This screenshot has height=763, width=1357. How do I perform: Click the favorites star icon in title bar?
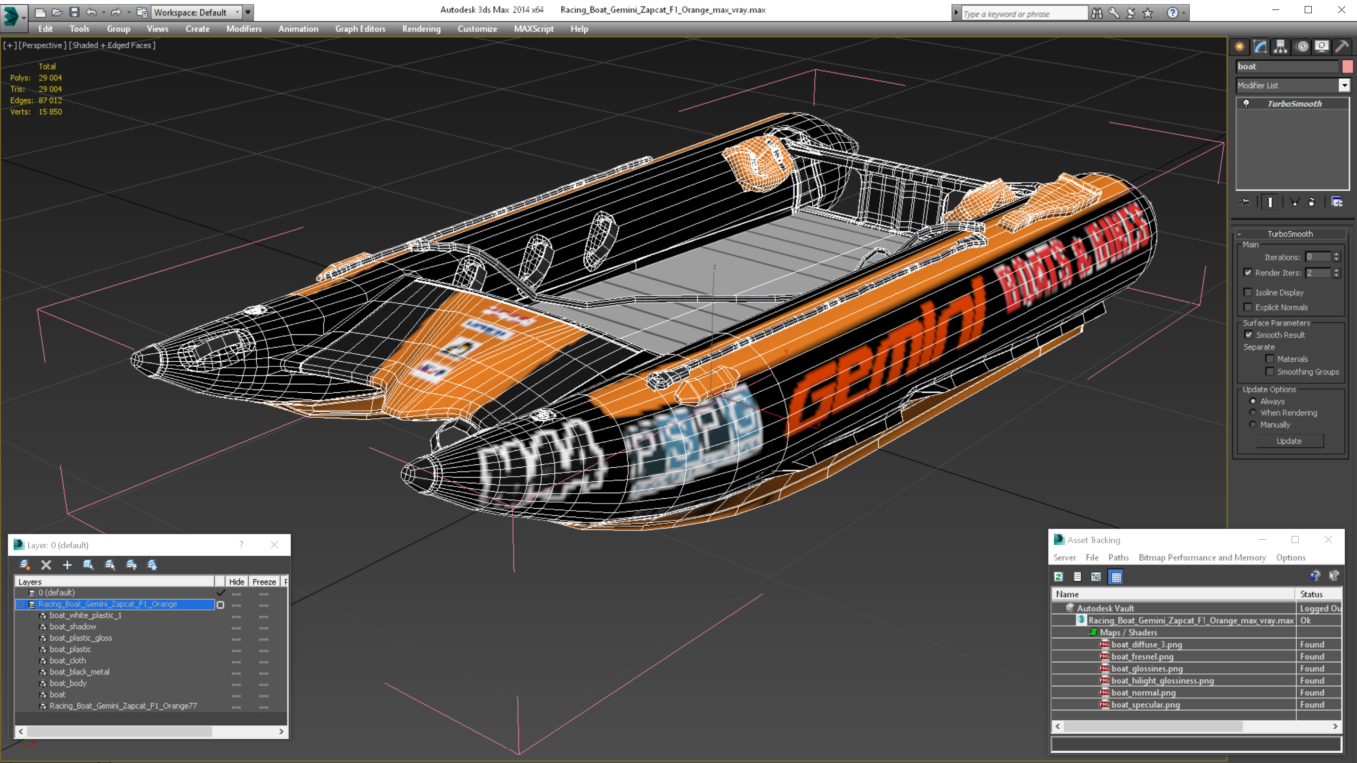point(1147,13)
